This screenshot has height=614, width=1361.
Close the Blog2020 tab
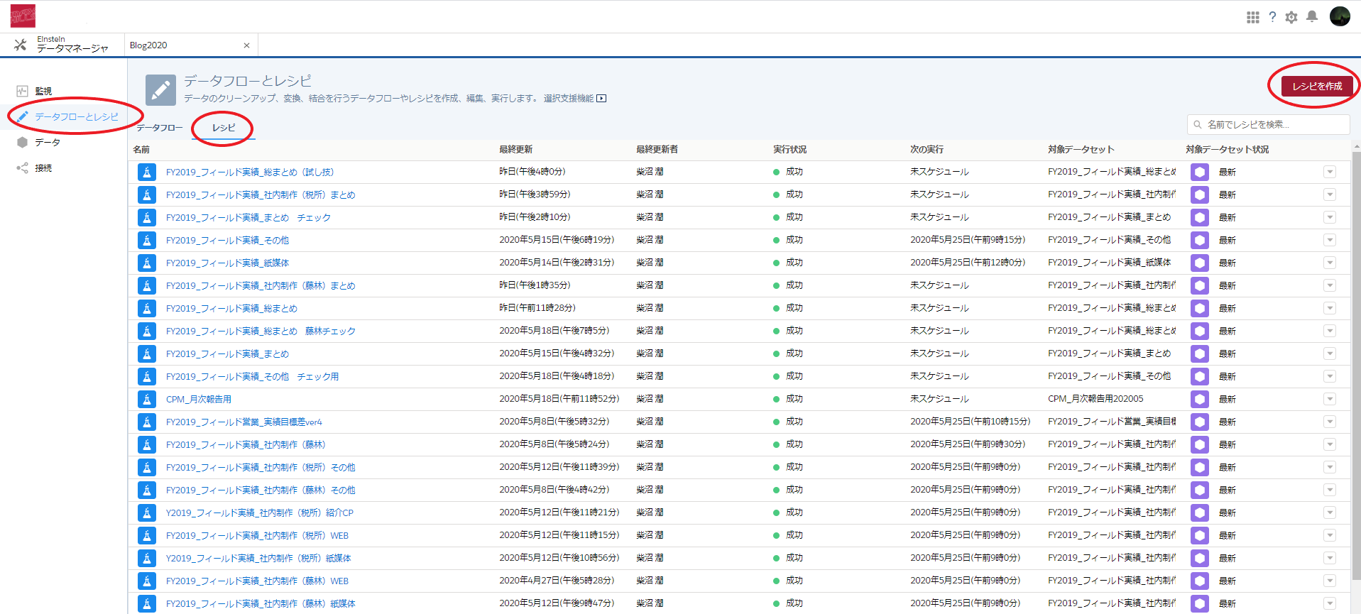pos(246,45)
